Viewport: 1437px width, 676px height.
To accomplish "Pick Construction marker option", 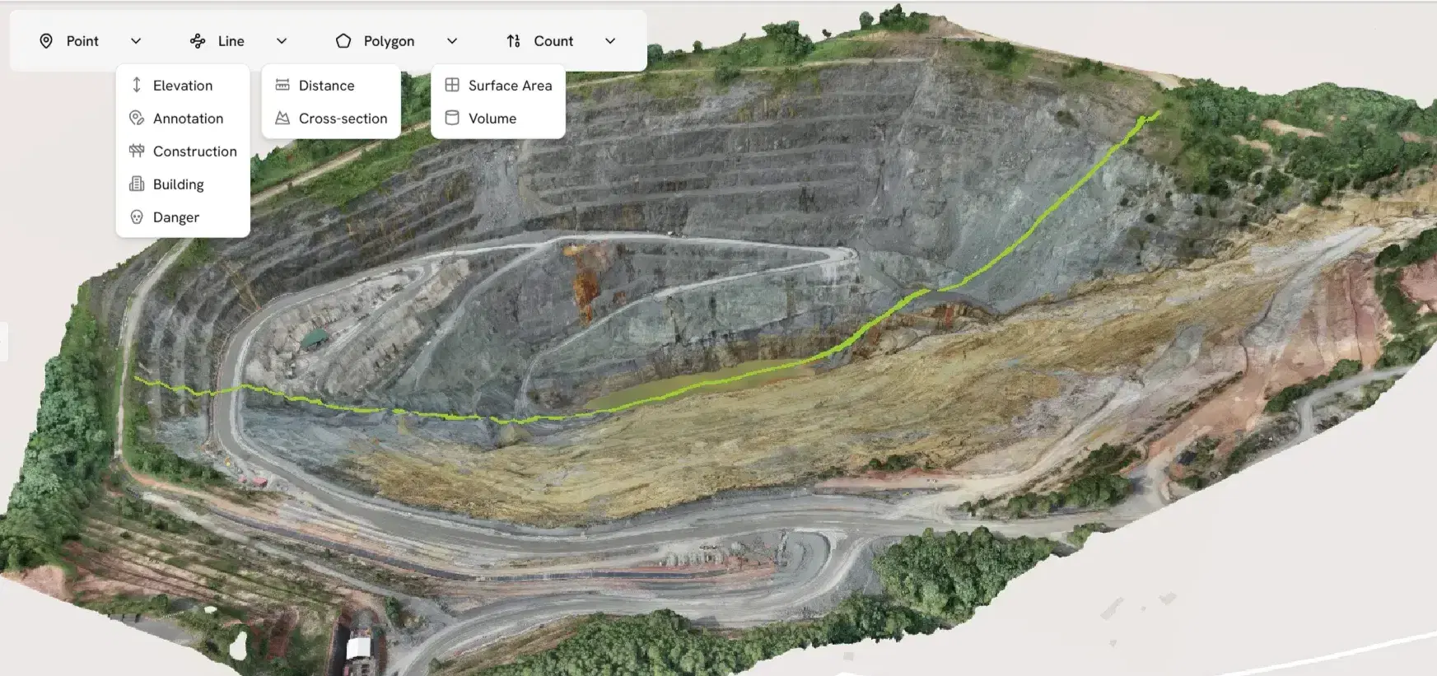I will click(x=183, y=152).
